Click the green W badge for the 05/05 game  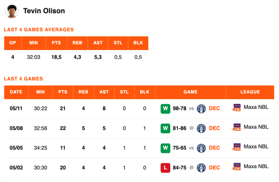coord(165,148)
